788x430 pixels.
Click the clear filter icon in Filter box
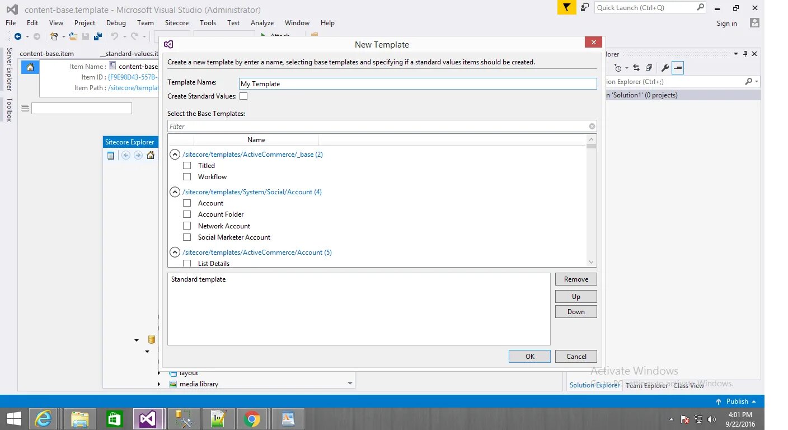pos(592,126)
